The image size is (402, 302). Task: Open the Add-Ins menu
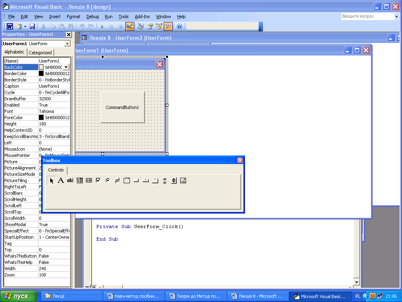click(142, 17)
